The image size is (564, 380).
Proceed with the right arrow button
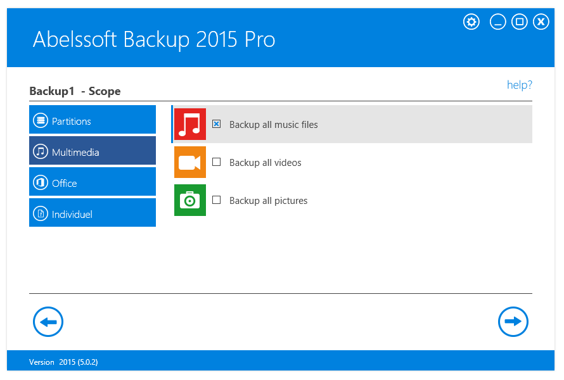(513, 322)
